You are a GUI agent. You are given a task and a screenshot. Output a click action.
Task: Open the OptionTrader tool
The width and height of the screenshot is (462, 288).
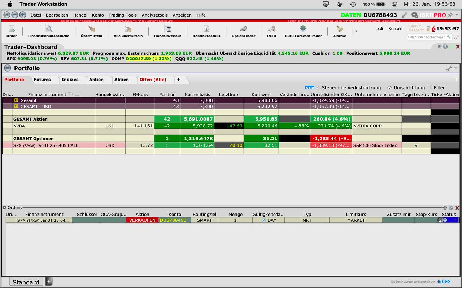coord(243,30)
